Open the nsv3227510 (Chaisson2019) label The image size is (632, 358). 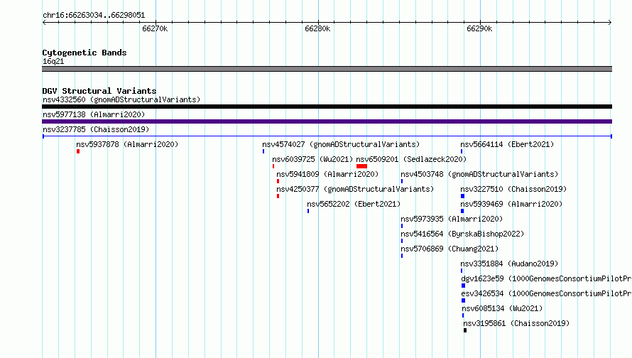[x=513, y=189]
